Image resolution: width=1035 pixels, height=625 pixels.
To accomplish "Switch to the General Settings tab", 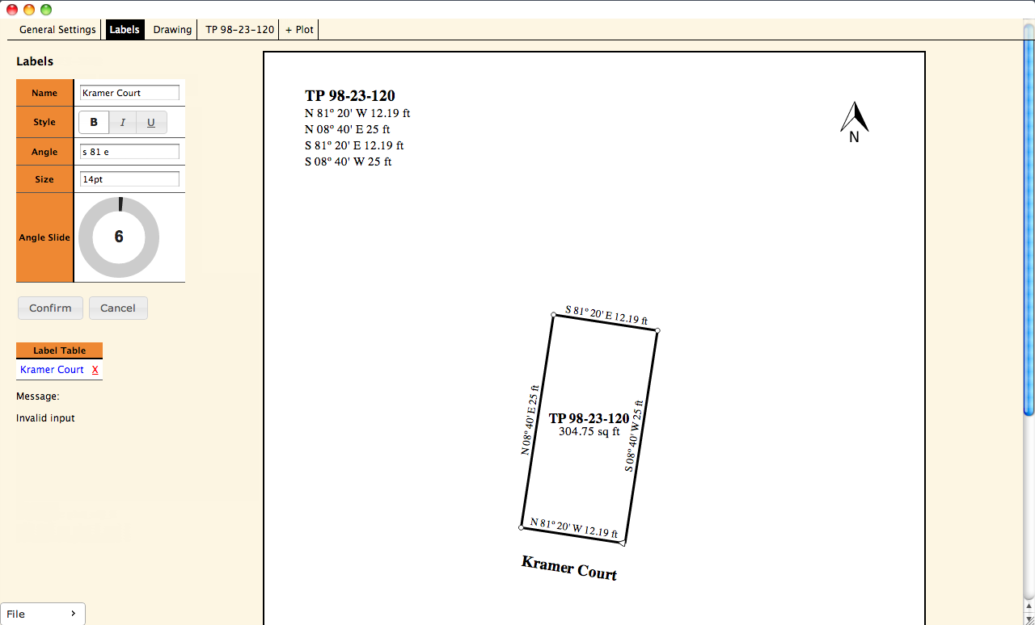I will (x=54, y=29).
